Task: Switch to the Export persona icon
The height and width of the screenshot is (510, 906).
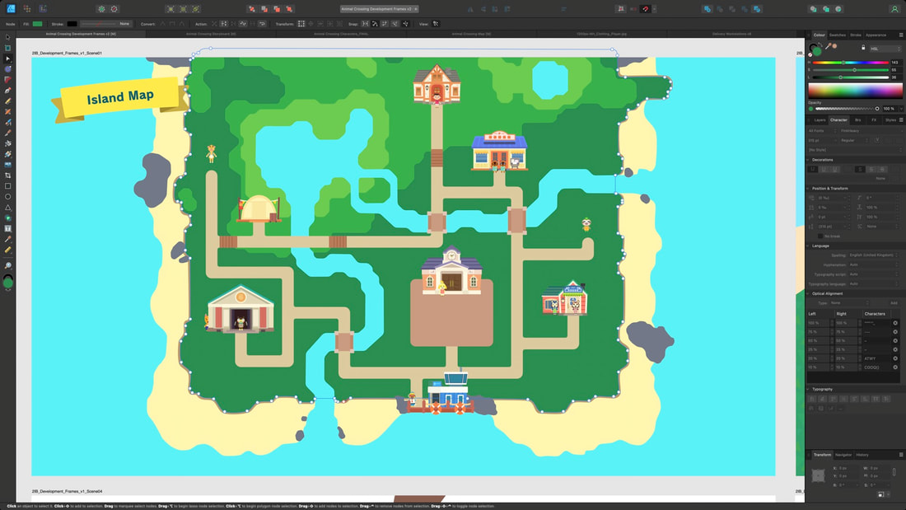Action: coord(44,9)
